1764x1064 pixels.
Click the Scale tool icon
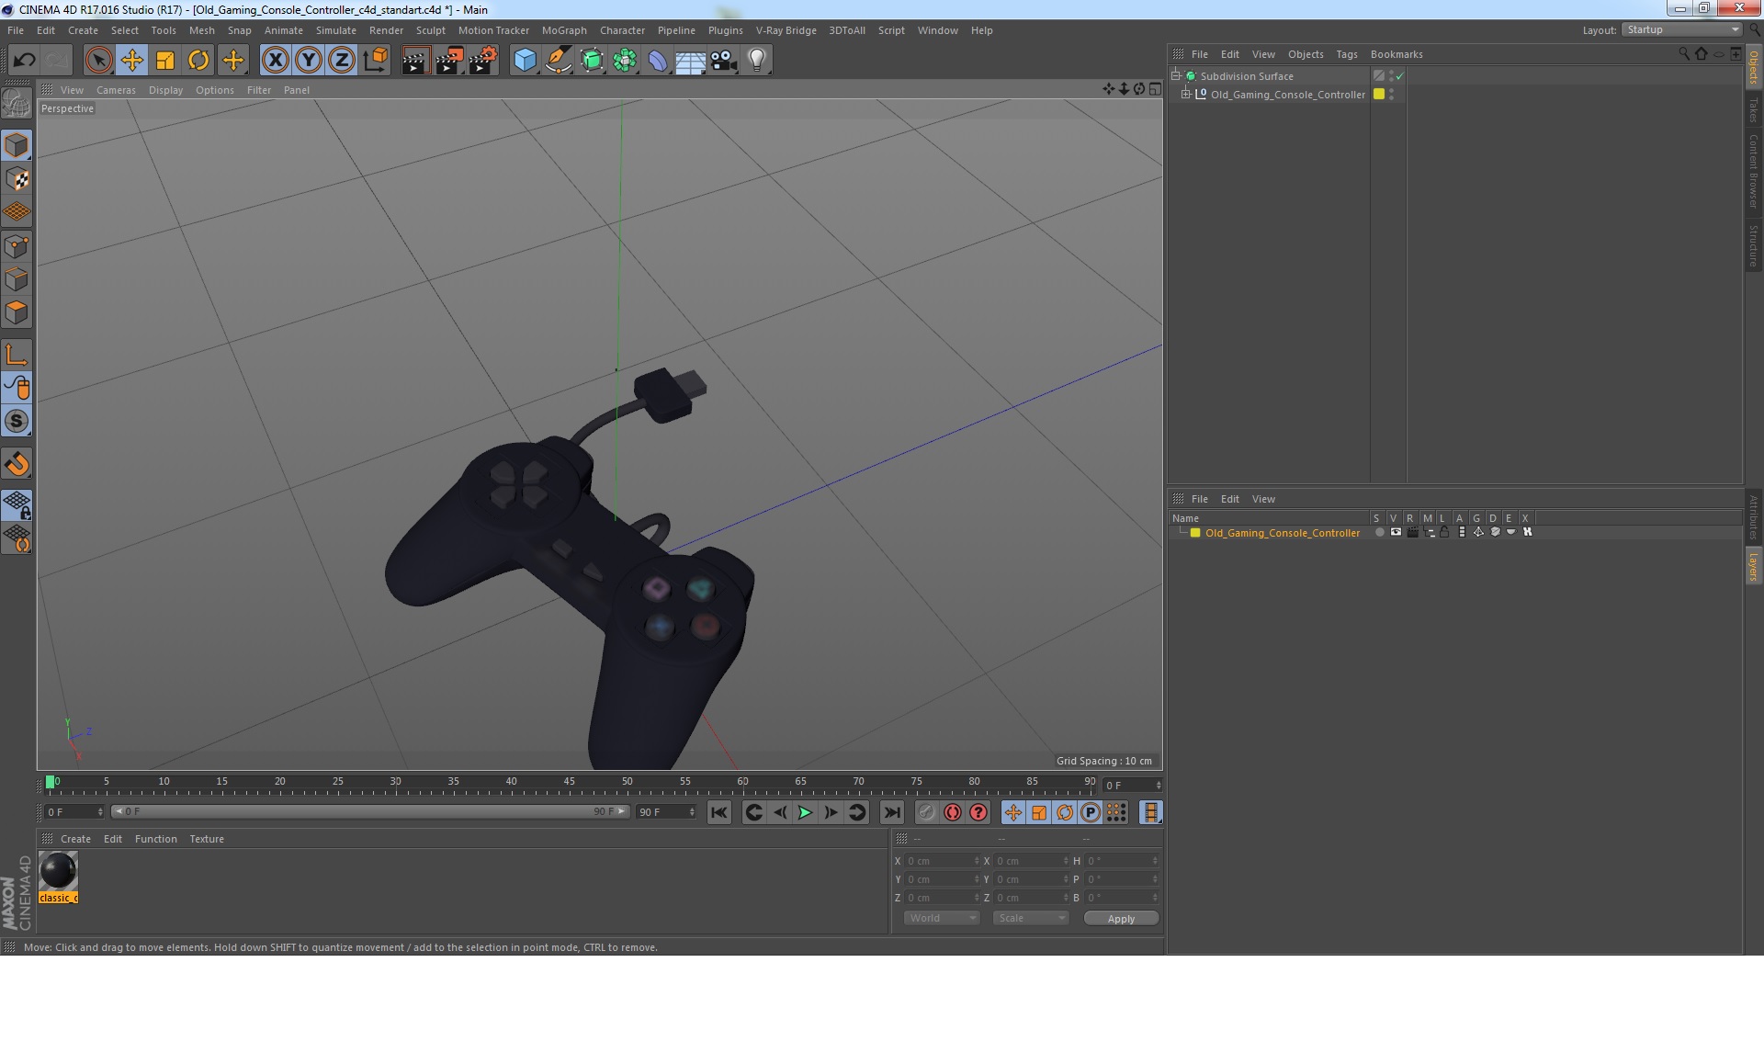(x=165, y=61)
